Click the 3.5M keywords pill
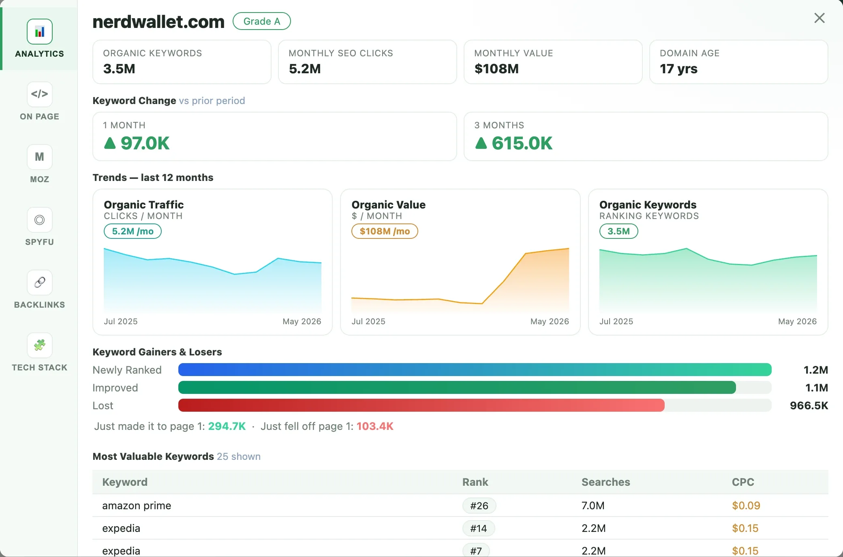Screen dimensions: 843x557 (x=618, y=231)
